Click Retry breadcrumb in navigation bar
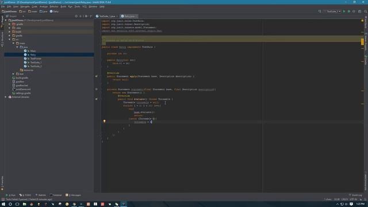 coord(54,11)
